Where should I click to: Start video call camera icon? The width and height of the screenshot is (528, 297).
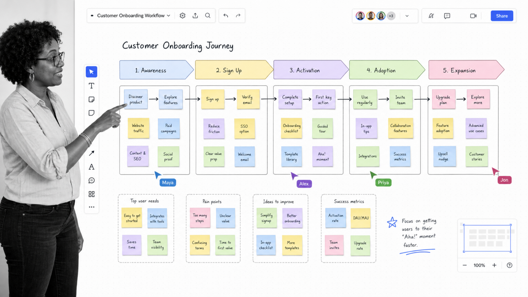coord(473,16)
